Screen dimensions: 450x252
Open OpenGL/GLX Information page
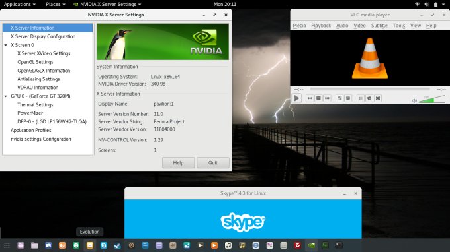coord(44,71)
